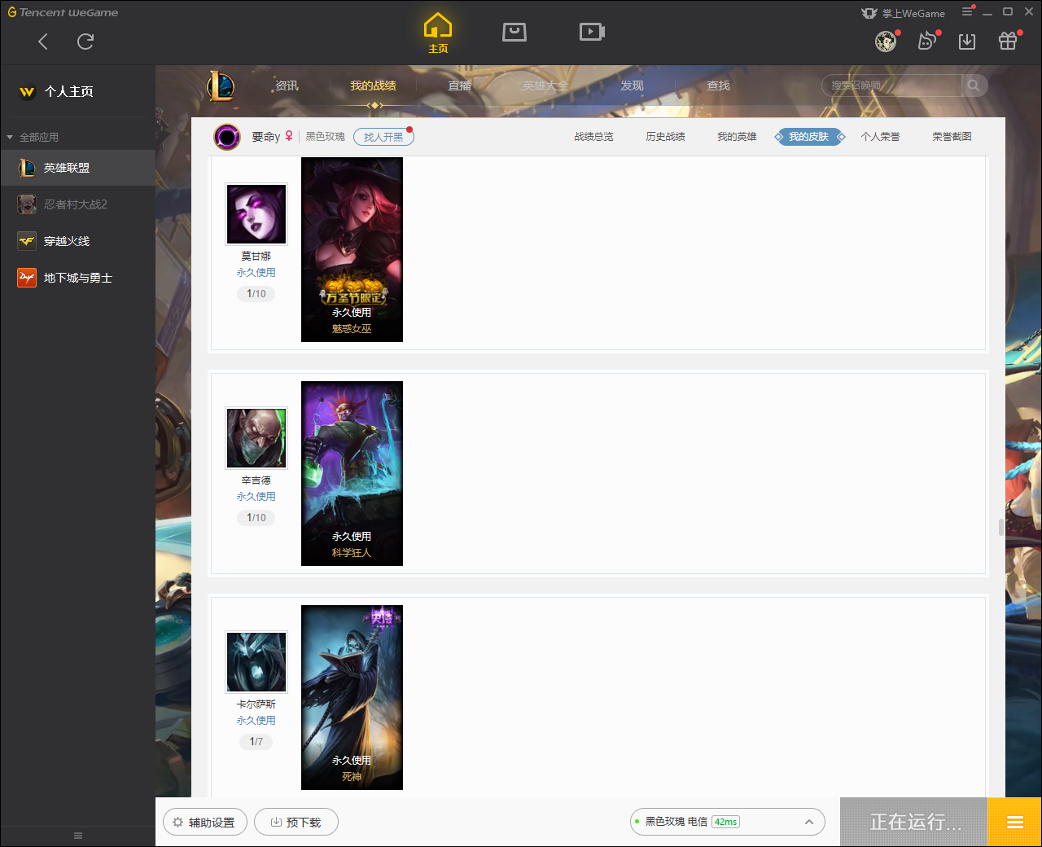This screenshot has width=1042, height=847.
Task: Click the 辛吉德 champion portrait
Action: click(256, 438)
